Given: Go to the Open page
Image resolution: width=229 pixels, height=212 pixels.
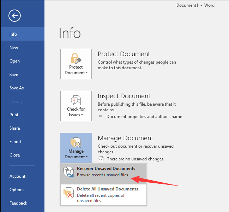Looking at the screenshot, I should pos(14,61).
